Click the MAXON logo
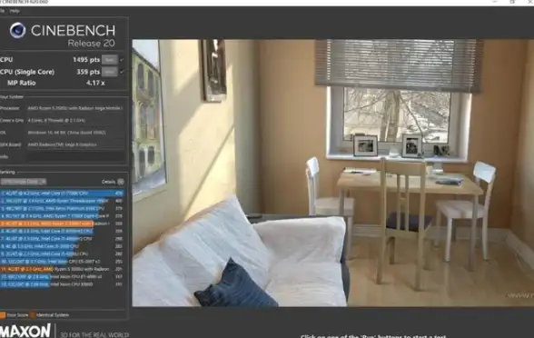 coord(25,331)
